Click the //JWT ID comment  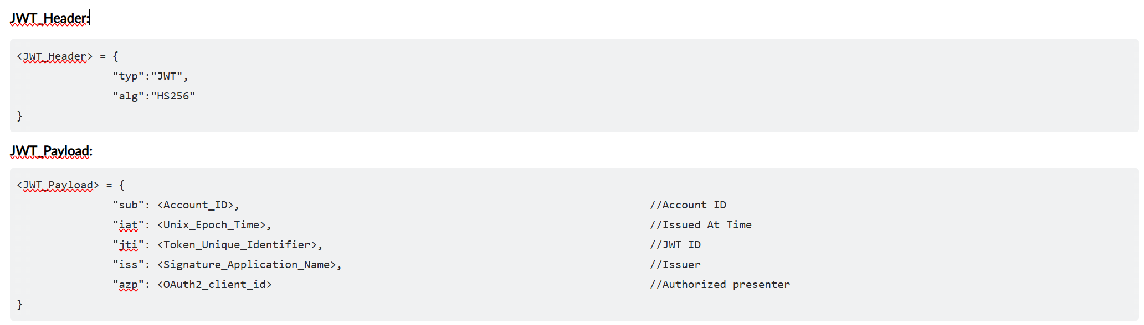point(675,245)
